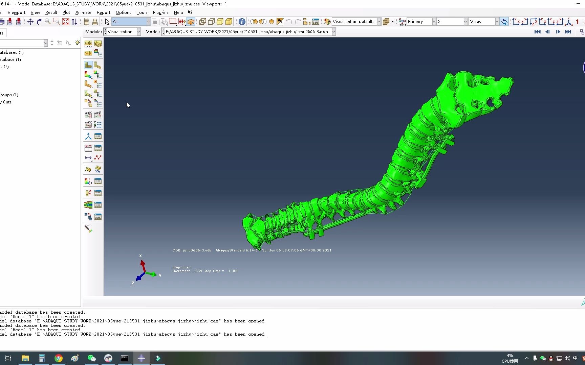Open Chrome from the taskbar
Screen dimensions: 585x365
pyautogui.click(x=58, y=358)
